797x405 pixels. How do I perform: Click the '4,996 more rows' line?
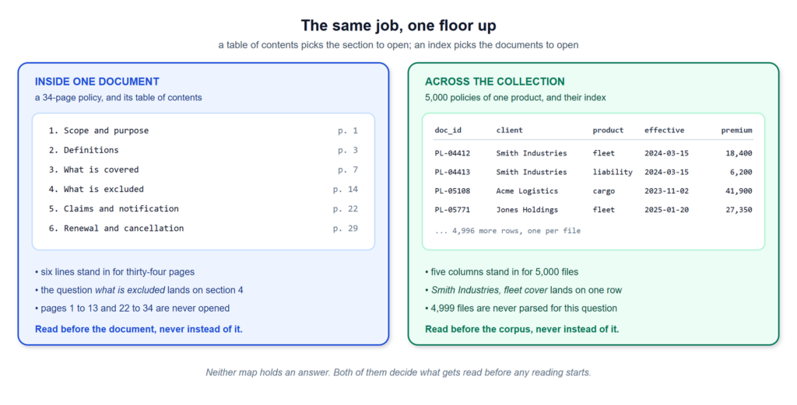(507, 231)
